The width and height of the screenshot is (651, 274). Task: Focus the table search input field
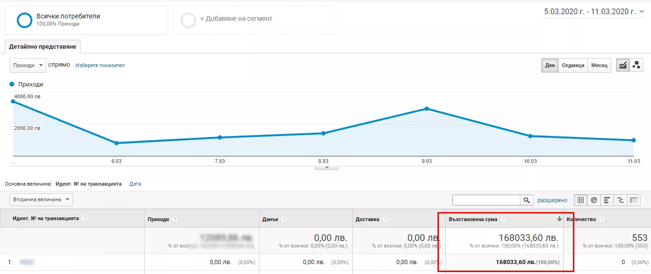click(486, 200)
